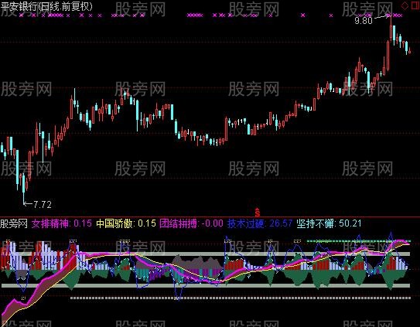Select the 中国骄傲: 0.15 indicator value
The image size is (420, 327).
[126, 223]
